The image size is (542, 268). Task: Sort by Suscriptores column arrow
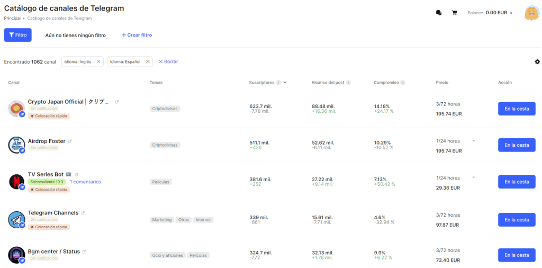[x=285, y=83]
